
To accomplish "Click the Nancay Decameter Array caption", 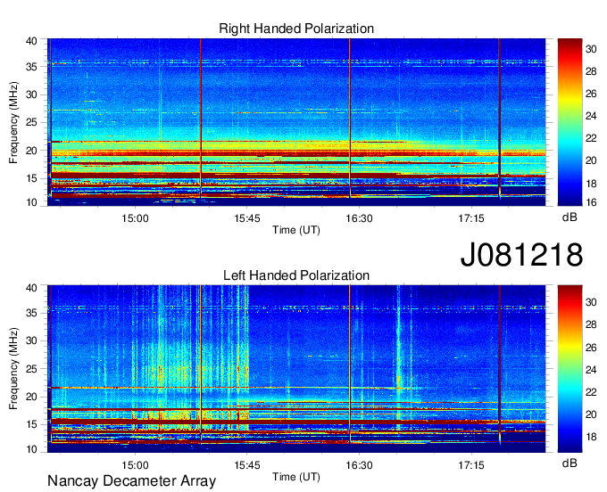I will [x=131, y=481].
